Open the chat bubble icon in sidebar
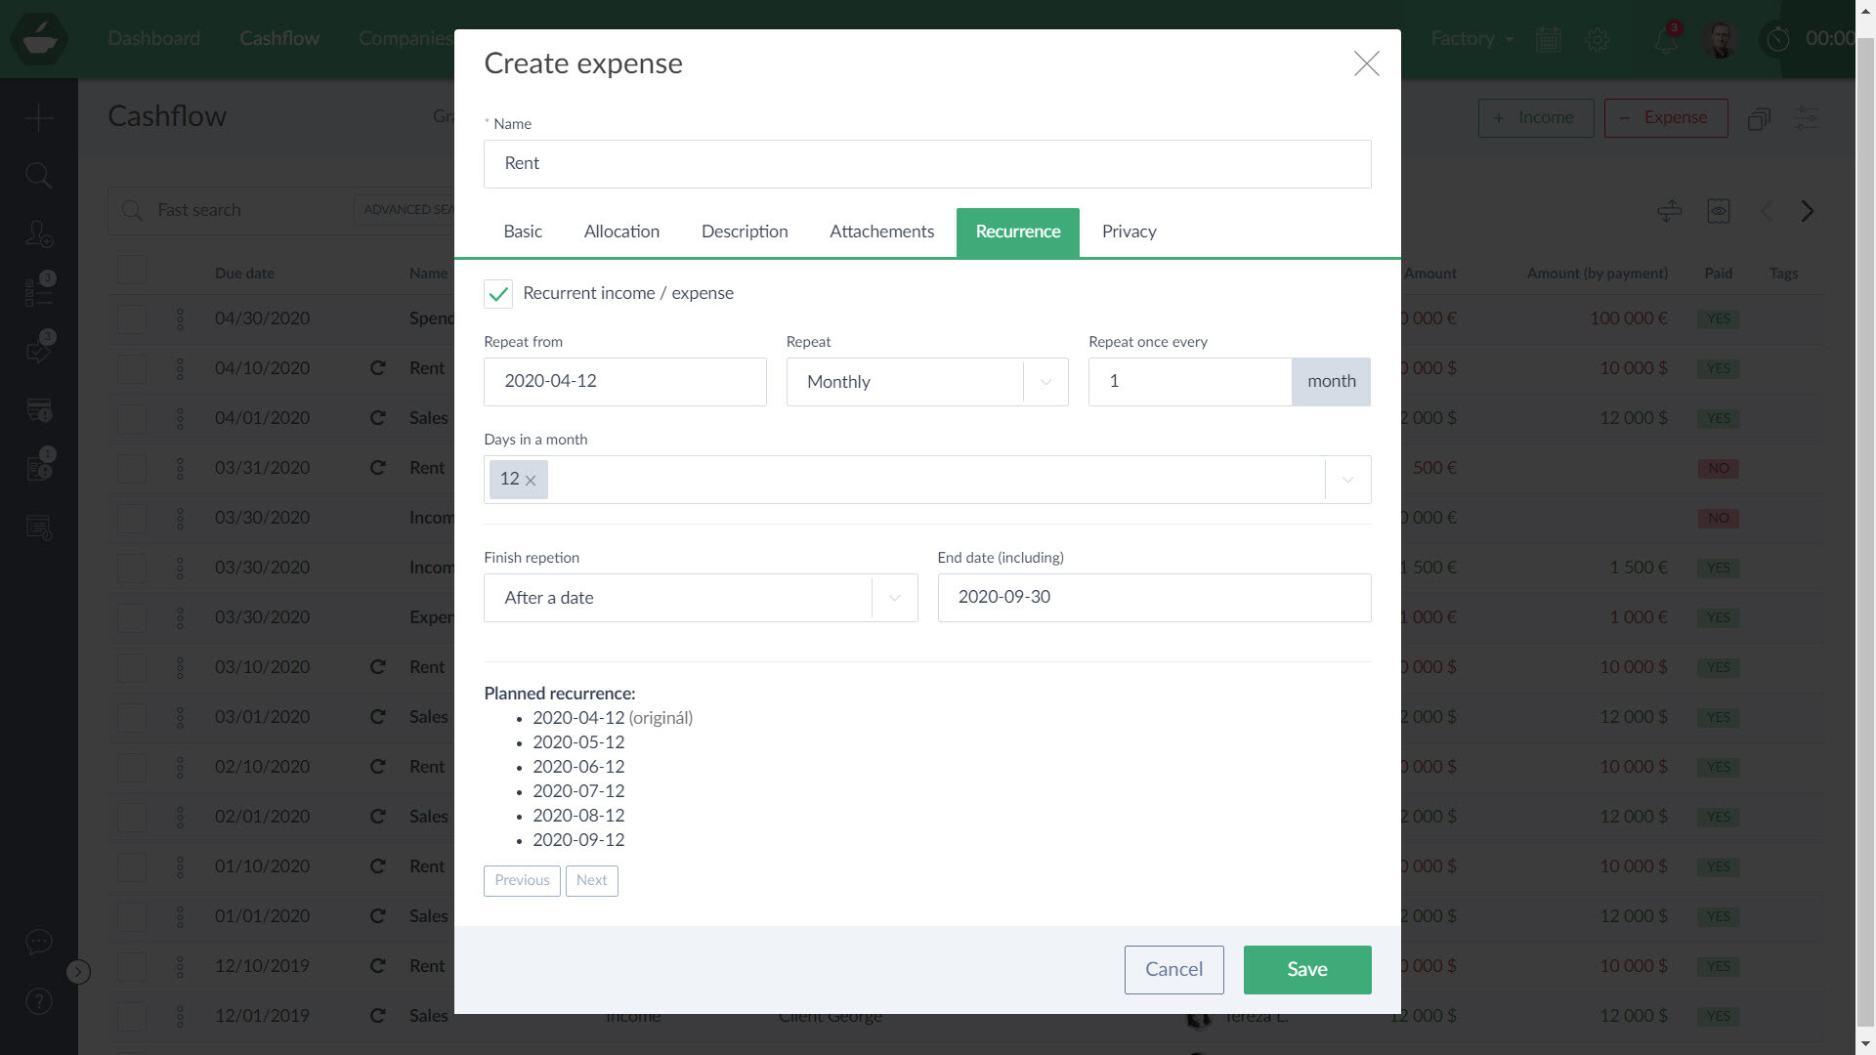The width and height of the screenshot is (1876, 1055). [39, 942]
